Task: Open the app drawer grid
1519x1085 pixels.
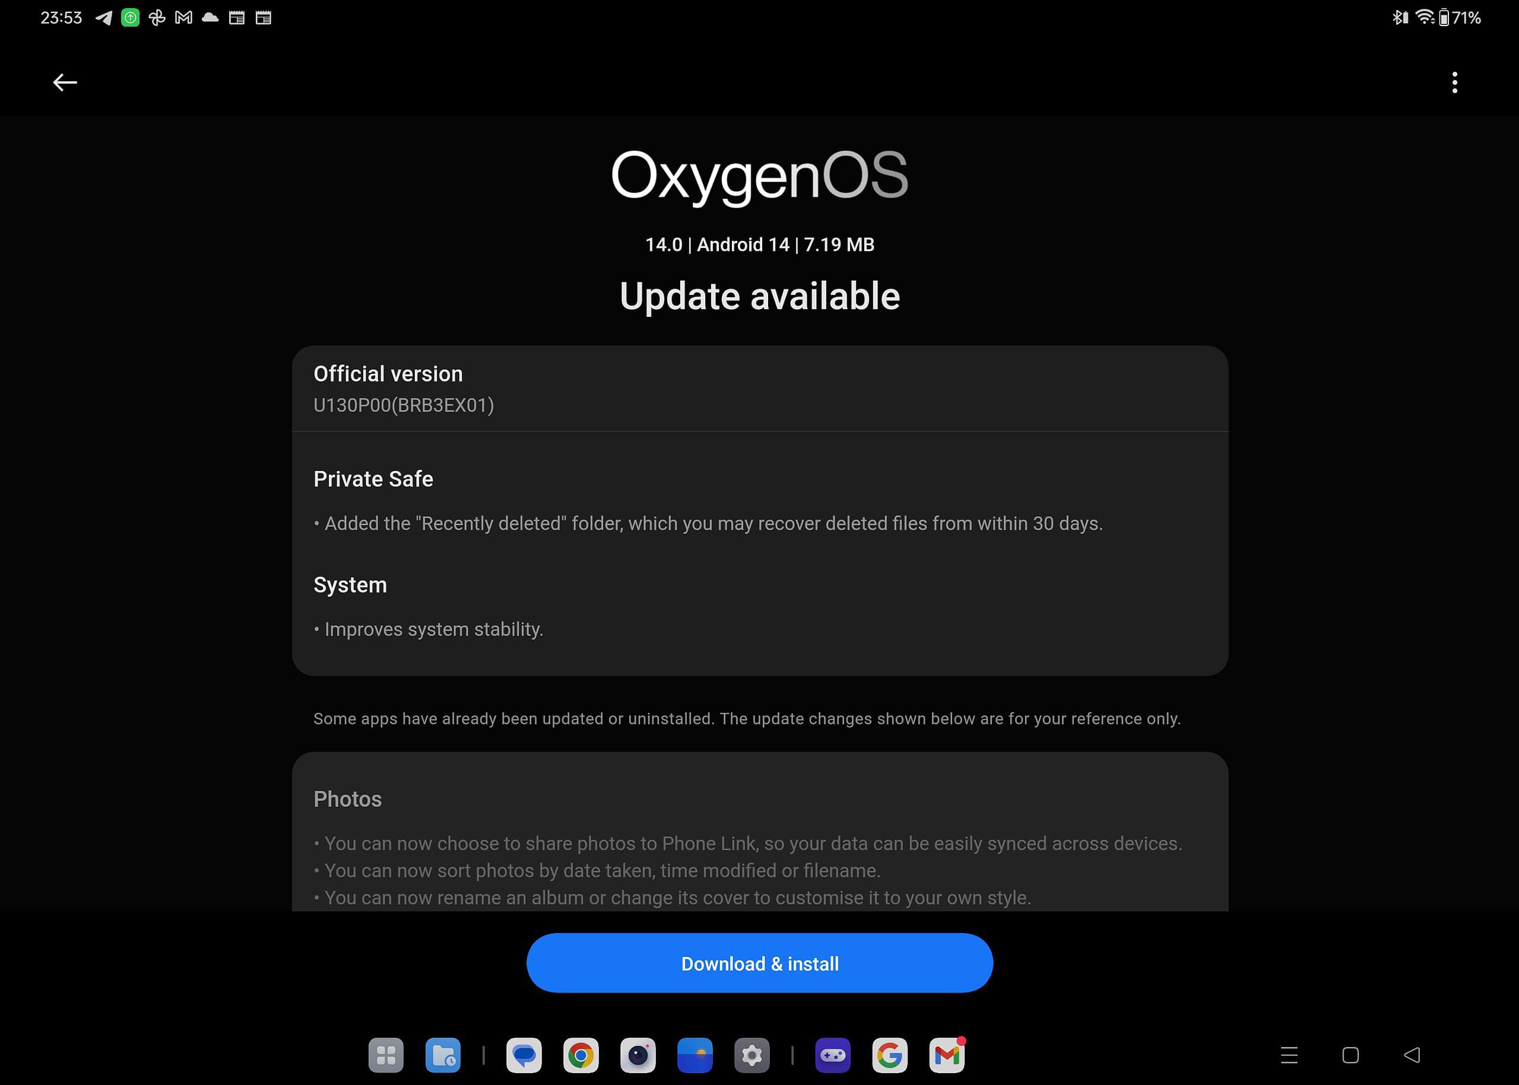Action: tap(386, 1054)
